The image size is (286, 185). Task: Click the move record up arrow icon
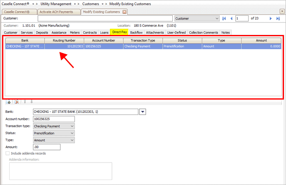coord(25,102)
